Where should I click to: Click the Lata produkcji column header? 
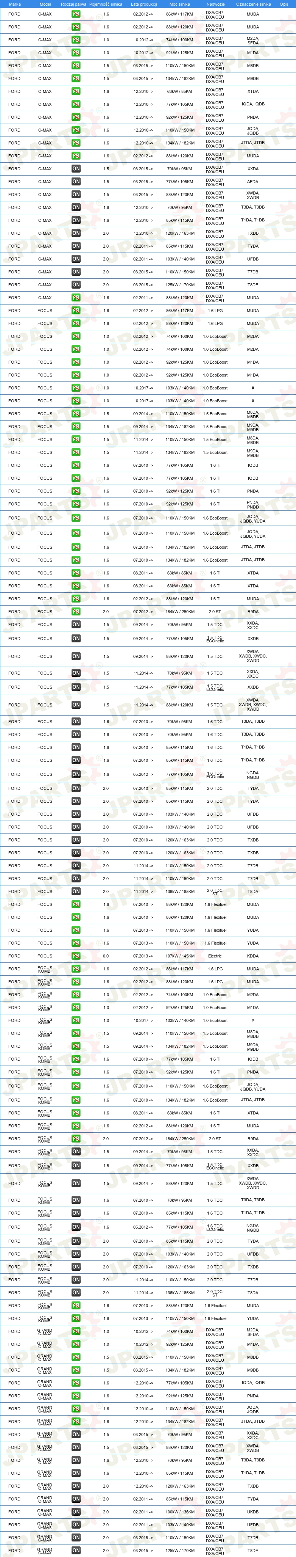pyautogui.click(x=143, y=4)
